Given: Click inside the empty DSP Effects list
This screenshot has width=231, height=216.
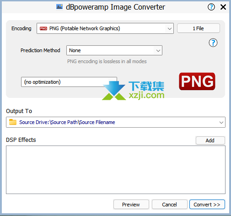Looking at the screenshot, I should point(116,170).
